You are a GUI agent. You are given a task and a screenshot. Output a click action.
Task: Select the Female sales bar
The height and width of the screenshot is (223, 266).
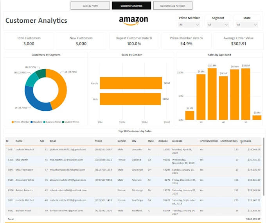tap(131, 83)
